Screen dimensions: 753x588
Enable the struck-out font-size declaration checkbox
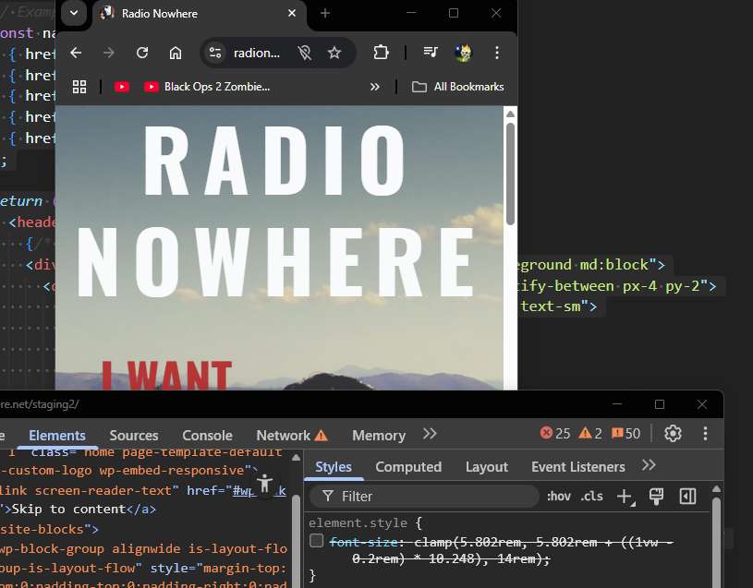pos(317,541)
